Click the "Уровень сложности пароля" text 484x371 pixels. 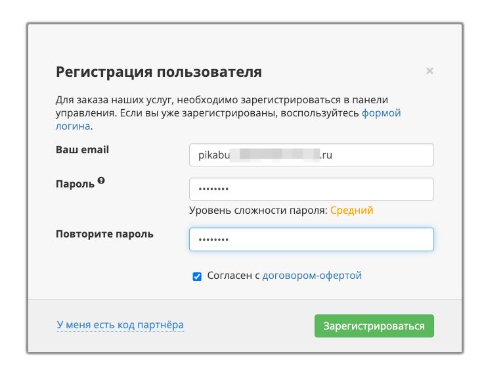257,210
